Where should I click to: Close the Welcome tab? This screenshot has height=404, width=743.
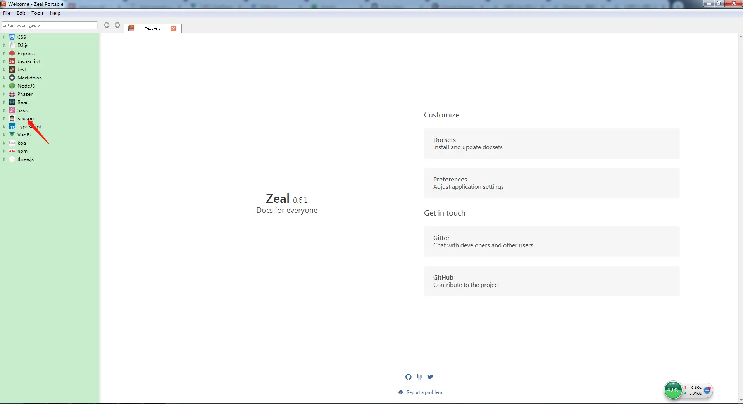pos(174,28)
